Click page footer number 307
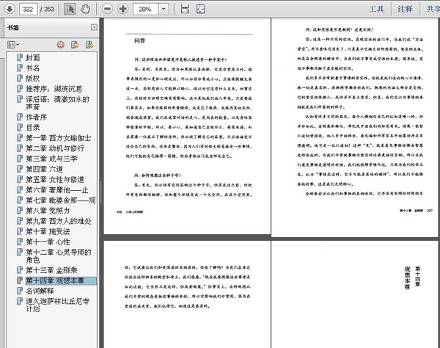Screen dimensions: 440x348 tap(430, 211)
